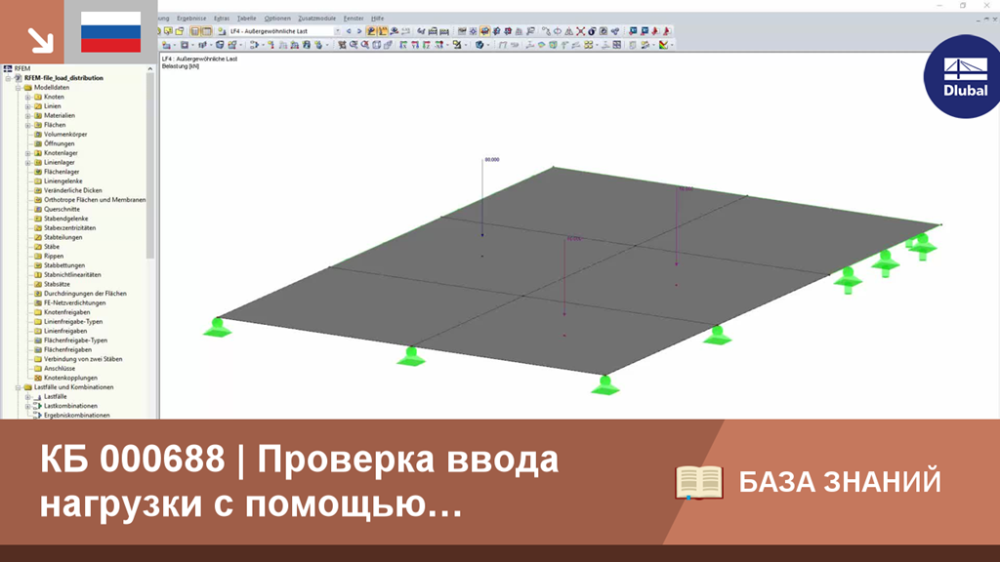The width and height of the screenshot is (1000, 562).
Task: Click the navigator vertical scrollbar
Action: tap(150, 166)
